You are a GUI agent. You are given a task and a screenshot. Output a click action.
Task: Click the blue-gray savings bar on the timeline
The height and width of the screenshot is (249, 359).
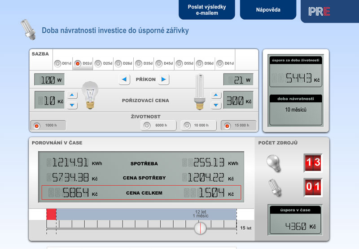click(146, 214)
